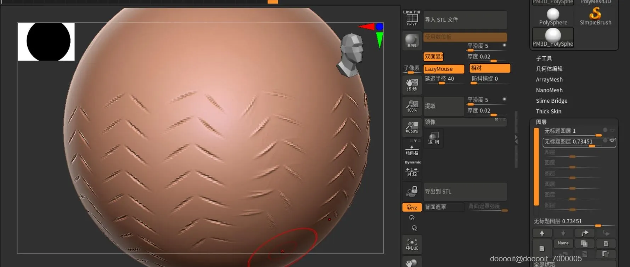630x267 pixels.
Task: Toggle record dot on 无标题图层 0.73451 row
Action: [x=605, y=141]
